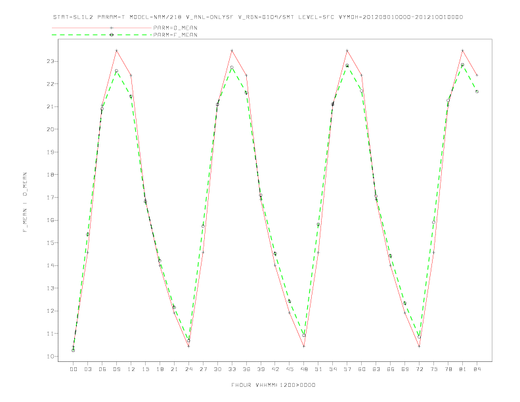Click the x-axis forecast hour label 81
This screenshot has width=520, height=402.
point(463,369)
